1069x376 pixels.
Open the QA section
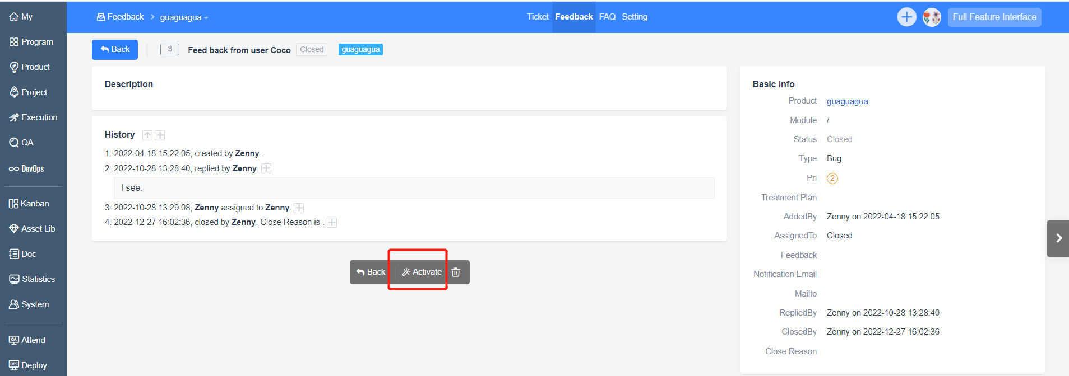pos(21,143)
